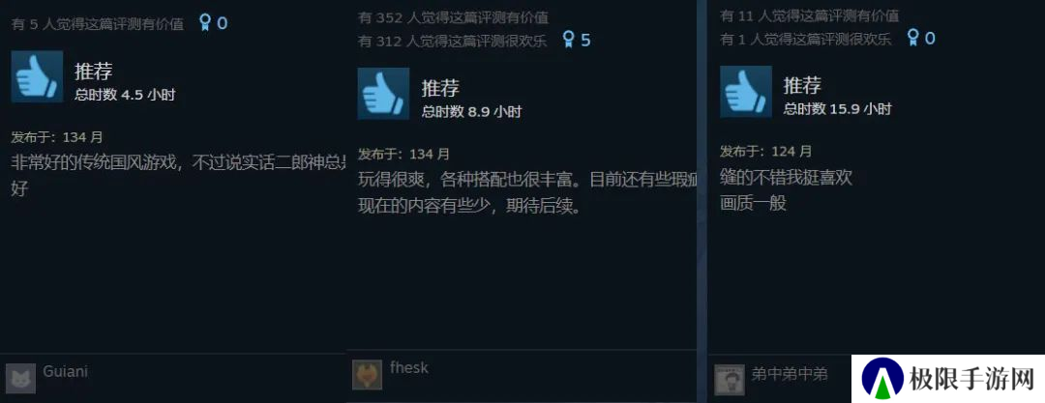This screenshot has width=1045, height=403.
Task: Open 弟中弟中弟 avatar picture
Action: [x=730, y=379]
